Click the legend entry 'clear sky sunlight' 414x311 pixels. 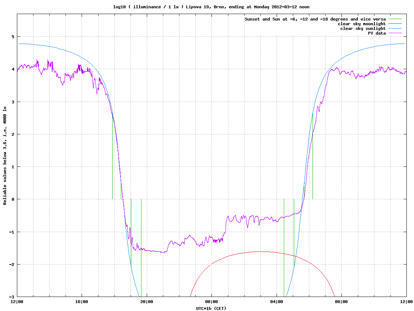(363, 28)
